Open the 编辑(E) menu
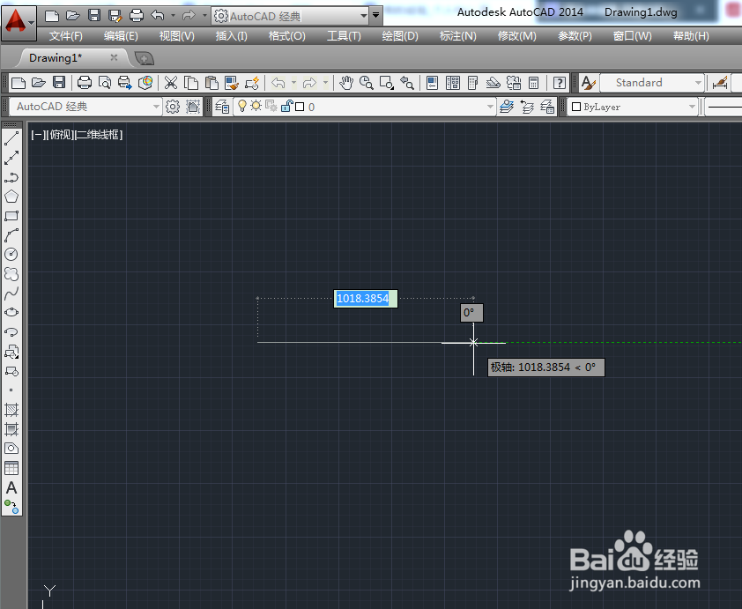Viewport: 742px width, 609px height. tap(121, 36)
